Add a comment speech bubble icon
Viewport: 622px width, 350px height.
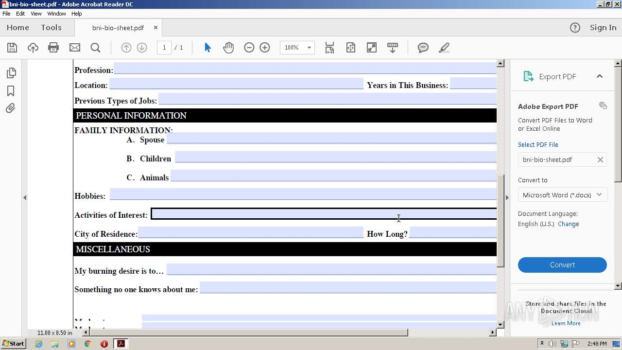tap(423, 48)
